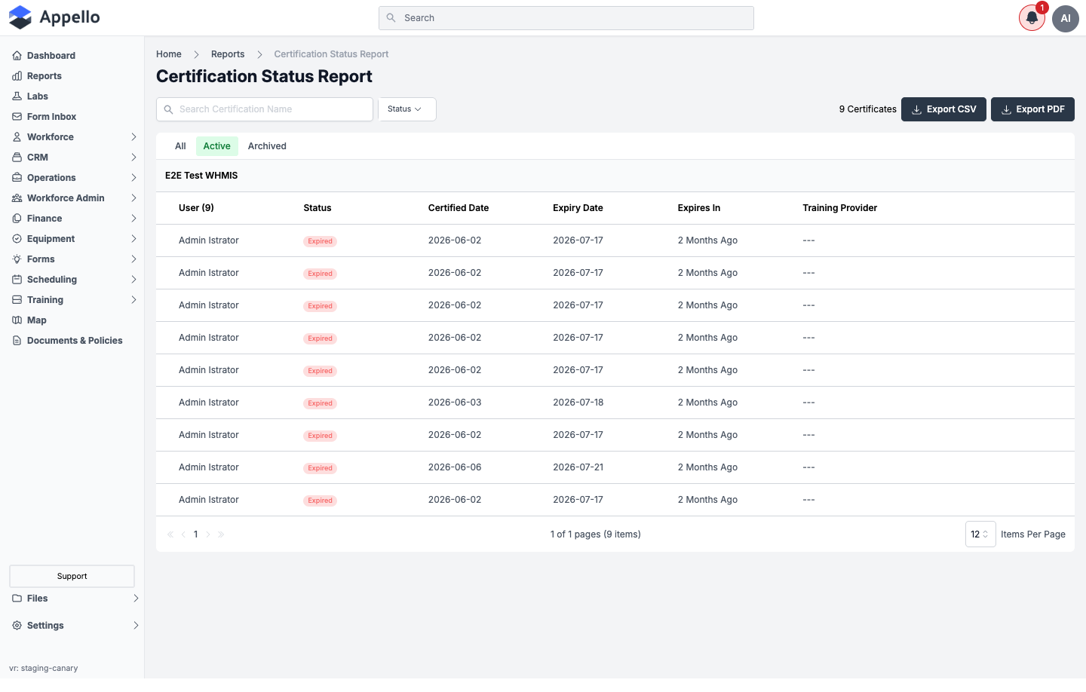This screenshot has width=1086, height=692.
Task: Select the Active tab
Action: 217,146
